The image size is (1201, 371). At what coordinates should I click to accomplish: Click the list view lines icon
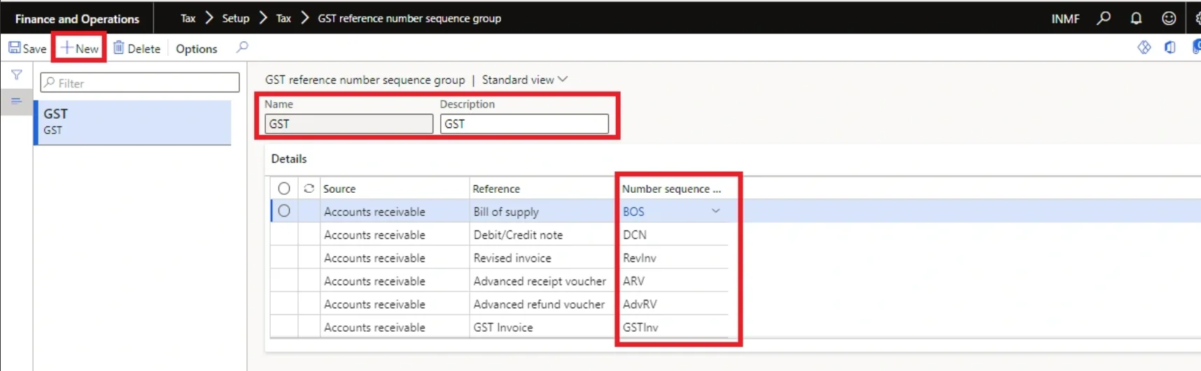pyautogui.click(x=16, y=101)
